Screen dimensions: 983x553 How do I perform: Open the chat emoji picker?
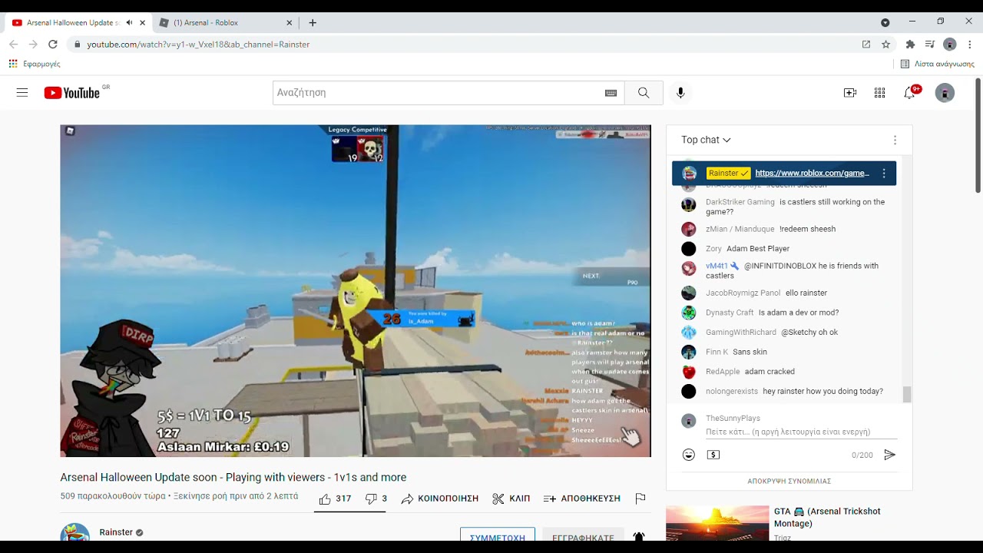tap(689, 455)
